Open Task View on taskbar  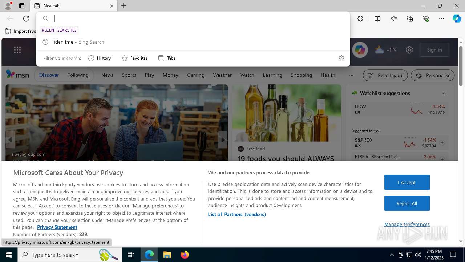pos(131,255)
